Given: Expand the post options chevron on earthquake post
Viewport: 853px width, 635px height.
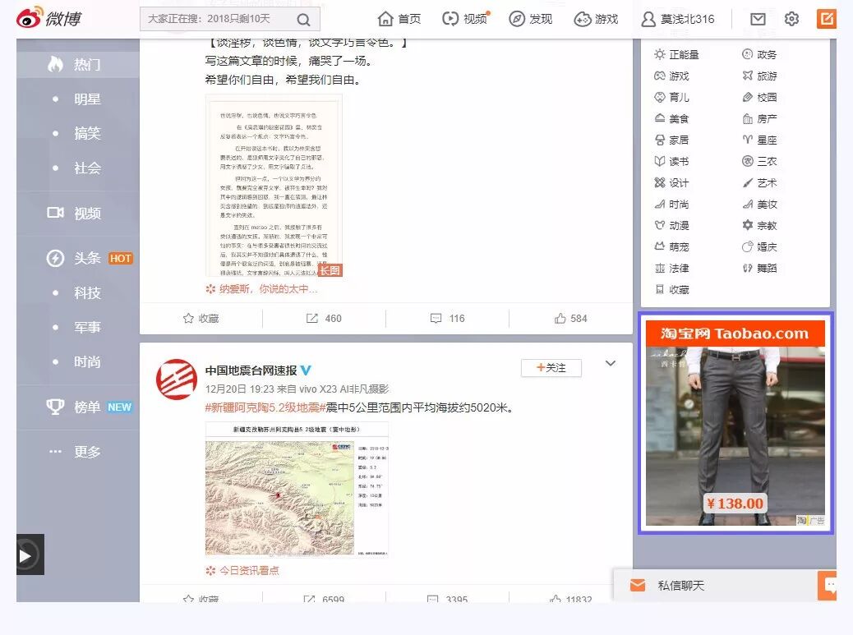Looking at the screenshot, I should (610, 362).
